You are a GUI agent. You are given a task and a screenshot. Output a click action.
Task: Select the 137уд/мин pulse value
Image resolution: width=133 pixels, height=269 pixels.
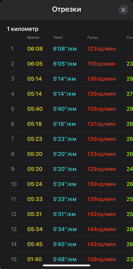point(101,124)
